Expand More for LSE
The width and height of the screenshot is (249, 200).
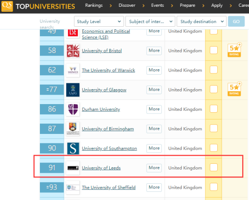(x=154, y=32)
